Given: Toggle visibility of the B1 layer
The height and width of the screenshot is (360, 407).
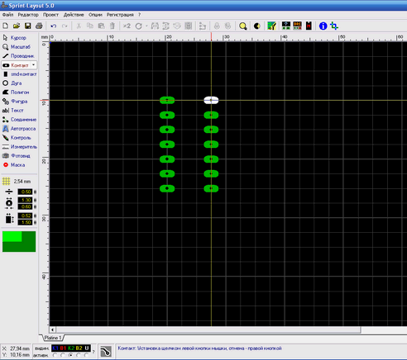Looking at the screenshot, I should click(x=63, y=348).
